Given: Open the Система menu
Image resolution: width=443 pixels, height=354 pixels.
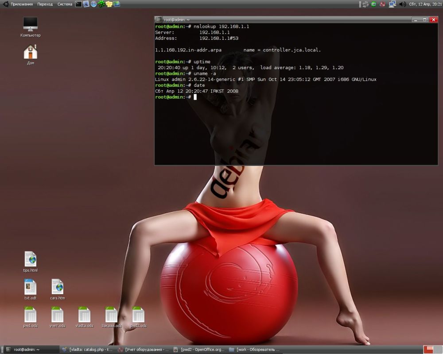Looking at the screenshot, I should point(65,4).
